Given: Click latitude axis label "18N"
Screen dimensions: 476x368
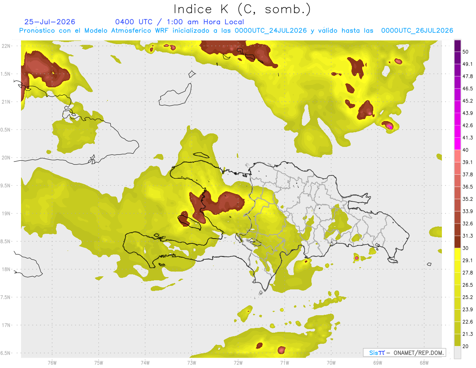Looking at the screenshot, I should [x=6, y=269].
